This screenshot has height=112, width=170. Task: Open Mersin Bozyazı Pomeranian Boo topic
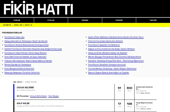pyautogui.click(x=114, y=57)
